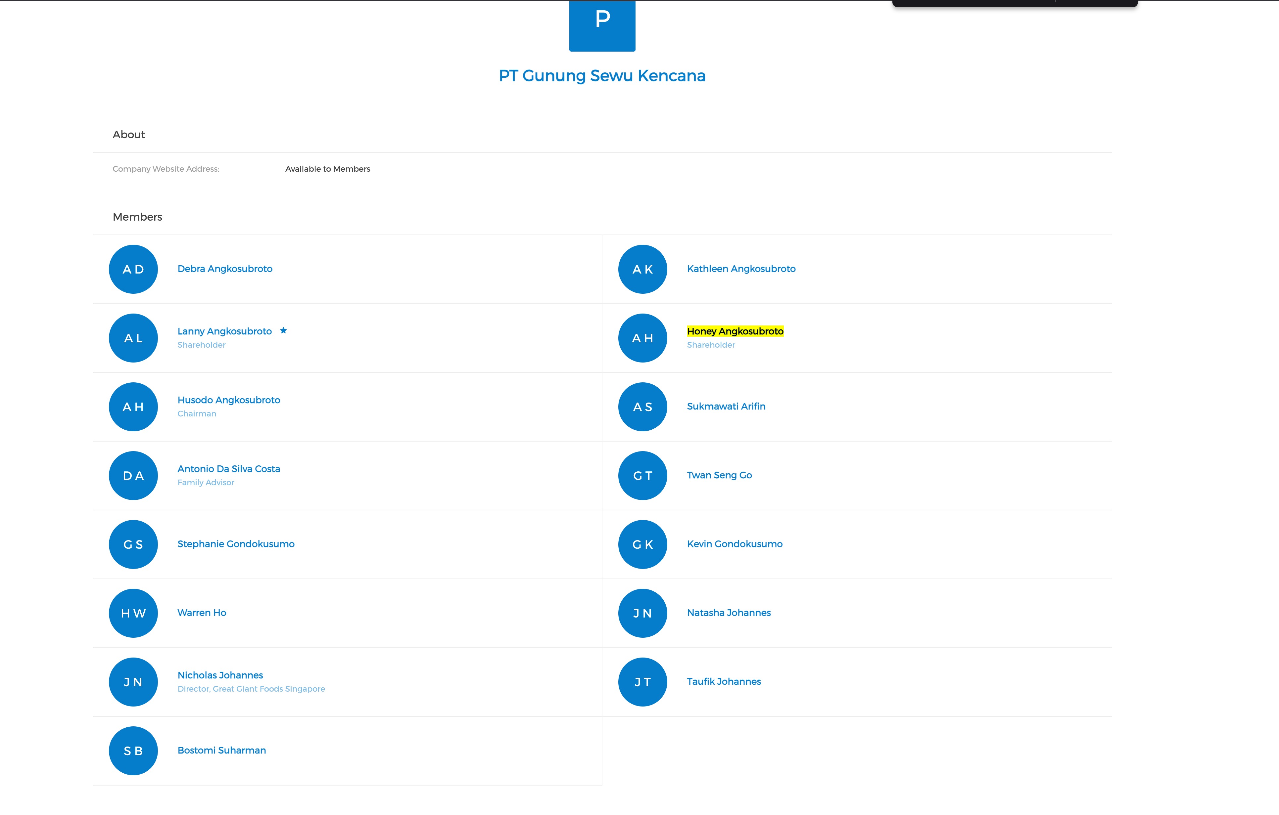Image resolution: width=1279 pixels, height=815 pixels.
Task: Open the highlighted Honey Angkosubroto profile
Action: coord(734,331)
